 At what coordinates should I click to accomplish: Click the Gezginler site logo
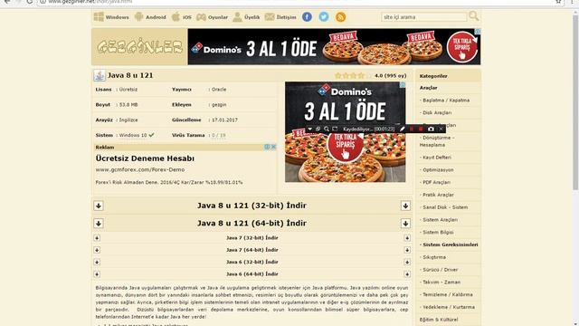[x=139, y=47]
